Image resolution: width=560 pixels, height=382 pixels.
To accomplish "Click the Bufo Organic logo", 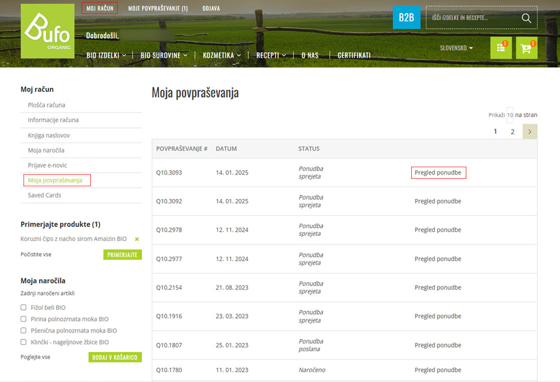I will [x=48, y=31].
